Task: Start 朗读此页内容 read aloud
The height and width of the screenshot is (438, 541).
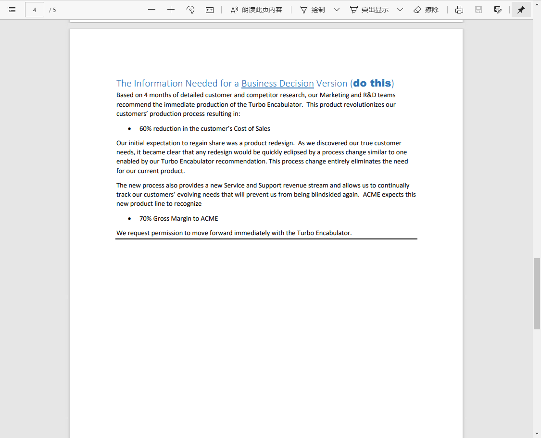Action: click(x=256, y=9)
